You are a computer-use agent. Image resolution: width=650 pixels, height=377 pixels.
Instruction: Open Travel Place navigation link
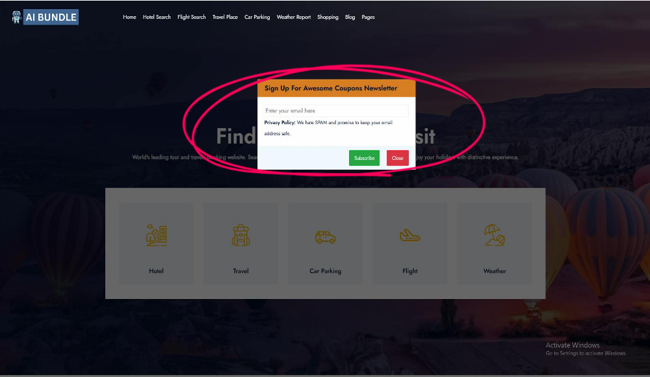(225, 17)
